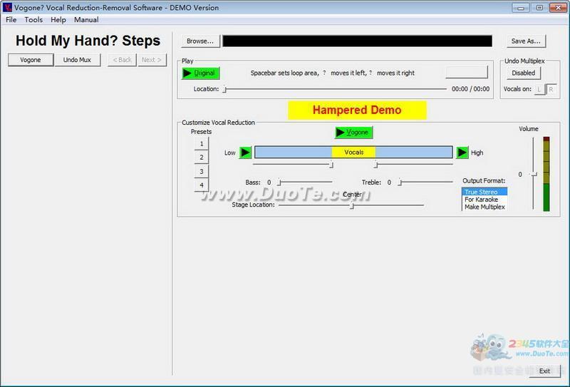Minimize the Vogone window
570x387 pixels.
521,8
